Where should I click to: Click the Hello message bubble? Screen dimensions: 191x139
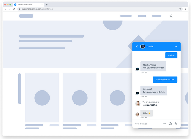click(147, 113)
